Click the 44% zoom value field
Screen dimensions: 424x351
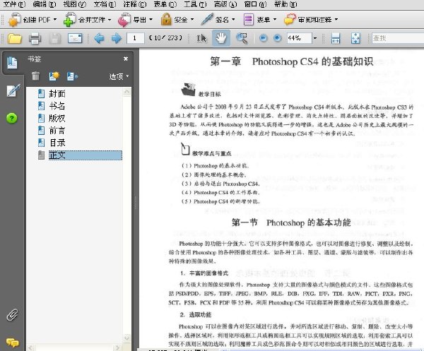pos(299,38)
